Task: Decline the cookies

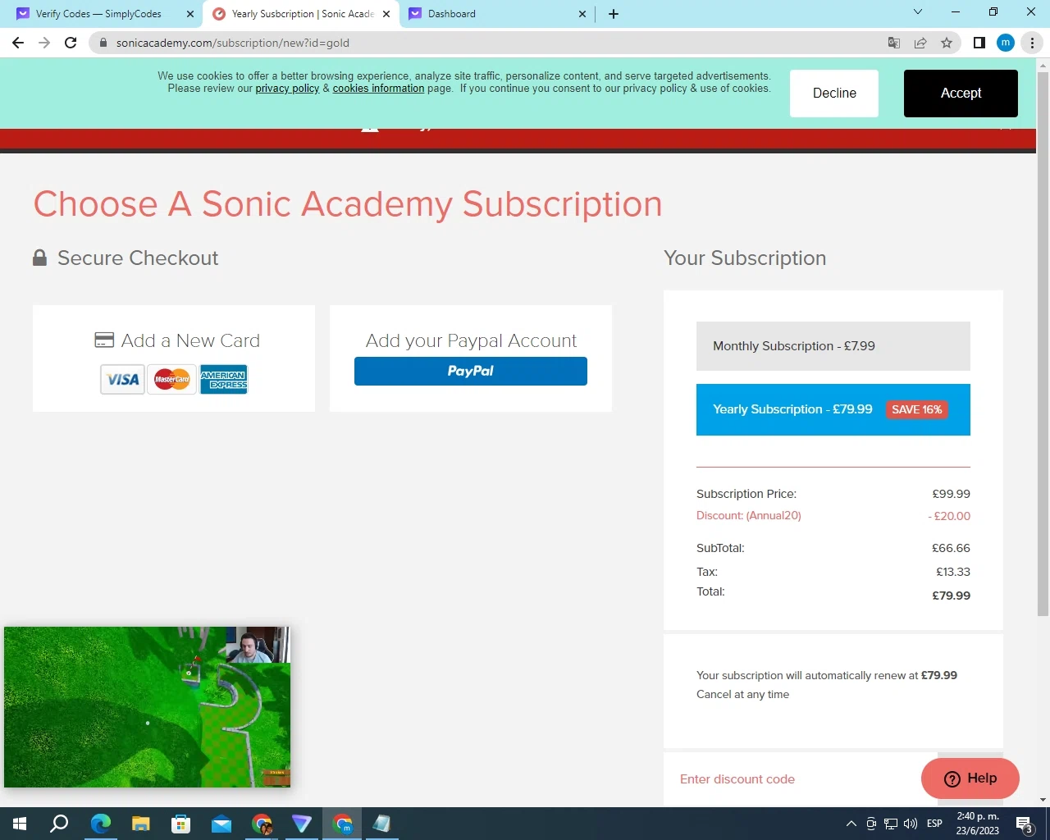Action: (834, 94)
